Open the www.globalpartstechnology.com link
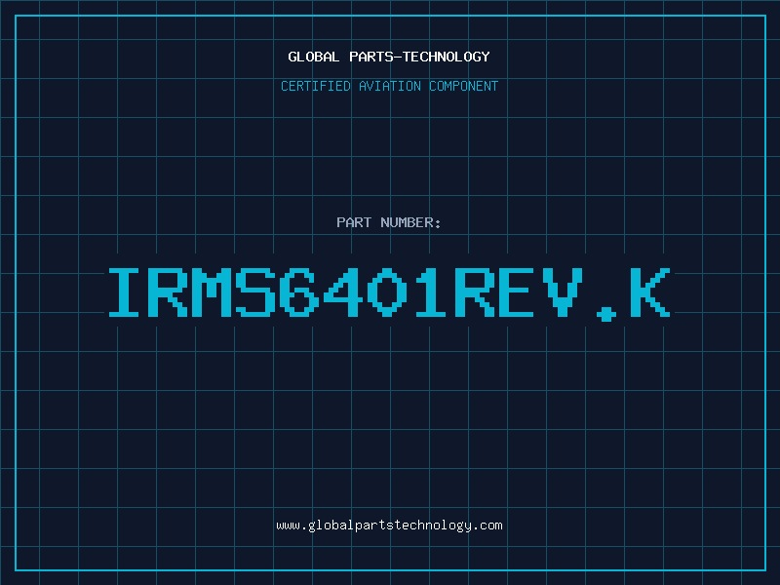 (389, 526)
